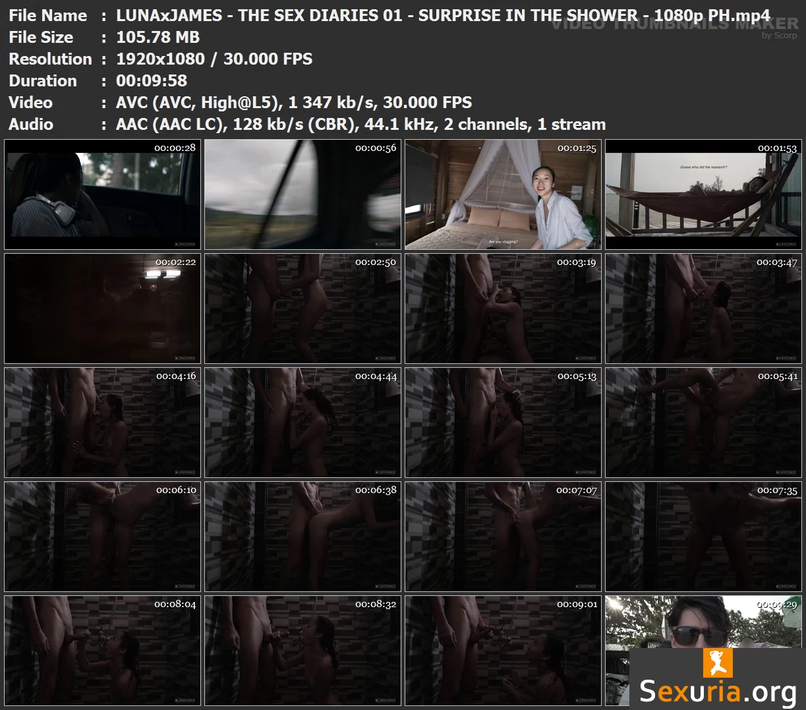The width and height of the screenshot is (806, 710).
Task: Click the File Size value 105.78 MB
Action: [158, 37]
